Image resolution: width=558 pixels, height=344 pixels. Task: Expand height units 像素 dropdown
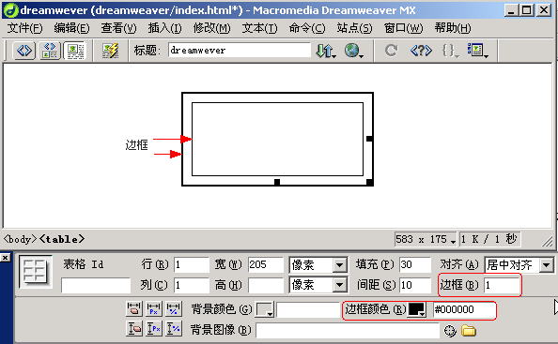point(340,285)
